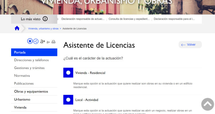Viewport: 215px width, 114px height.
Task: Open Portada in the sidebar menu
Action: pyautogui.click(x=34, y=52)
